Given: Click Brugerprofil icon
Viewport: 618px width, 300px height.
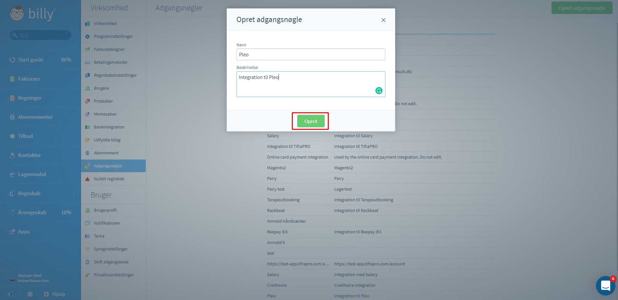Looking at the screenshot, I should click(x=87, y=210).
